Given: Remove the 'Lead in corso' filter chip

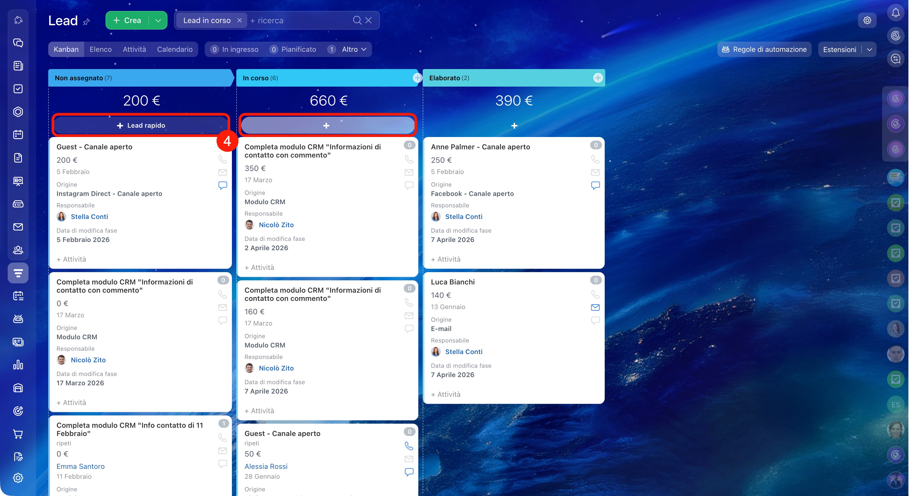Looking at the screenshot, I should (240, 21).
